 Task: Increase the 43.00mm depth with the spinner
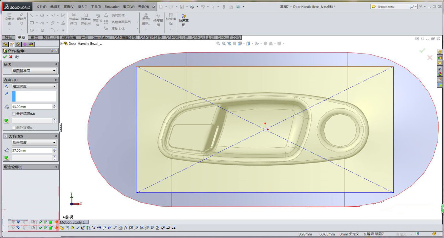tap(54, 105)
